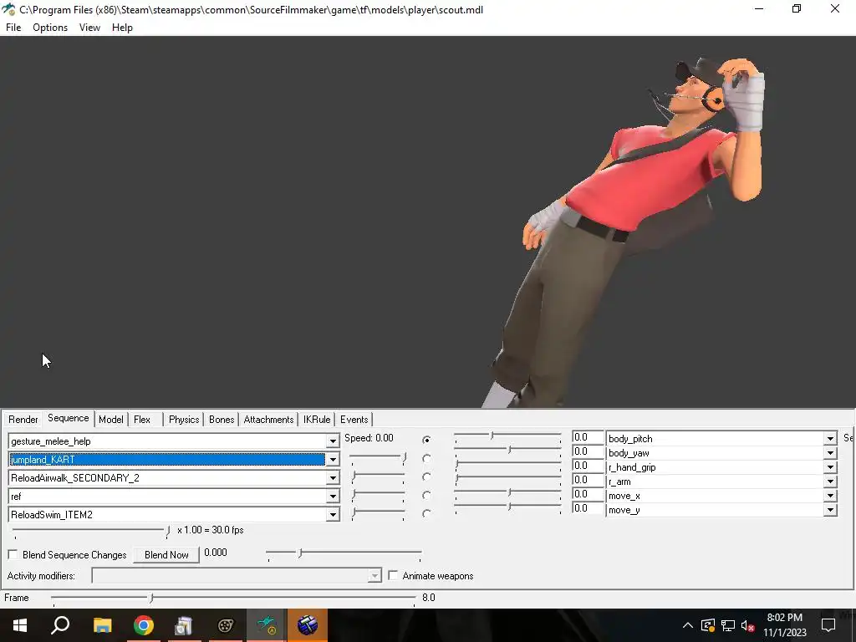Open the Windows Start menu
This screenshot has height=642, width=856.
pyautogui.click(x=20, y=625)
